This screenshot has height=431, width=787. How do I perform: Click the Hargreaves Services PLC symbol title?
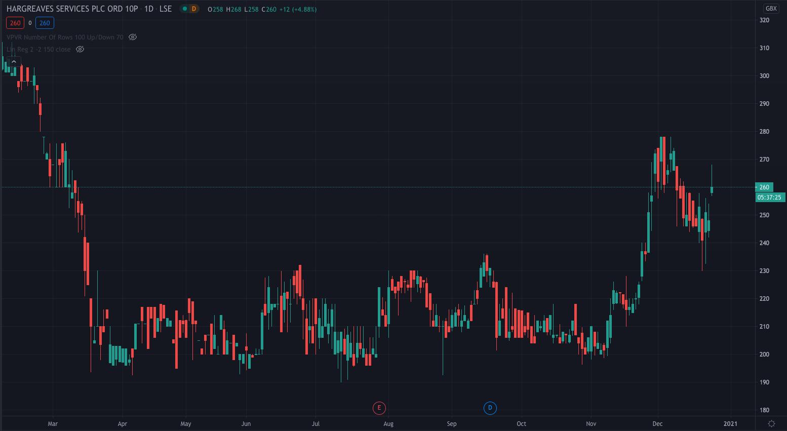click(x=72, y=9)
